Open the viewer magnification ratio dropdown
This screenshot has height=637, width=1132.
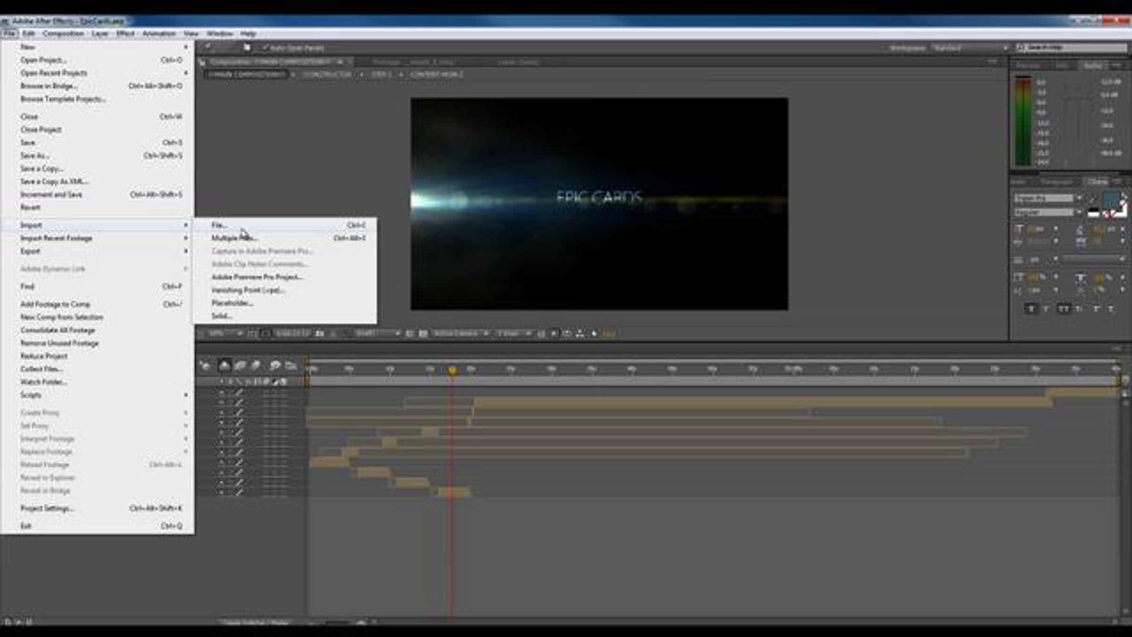pos(225,334)
